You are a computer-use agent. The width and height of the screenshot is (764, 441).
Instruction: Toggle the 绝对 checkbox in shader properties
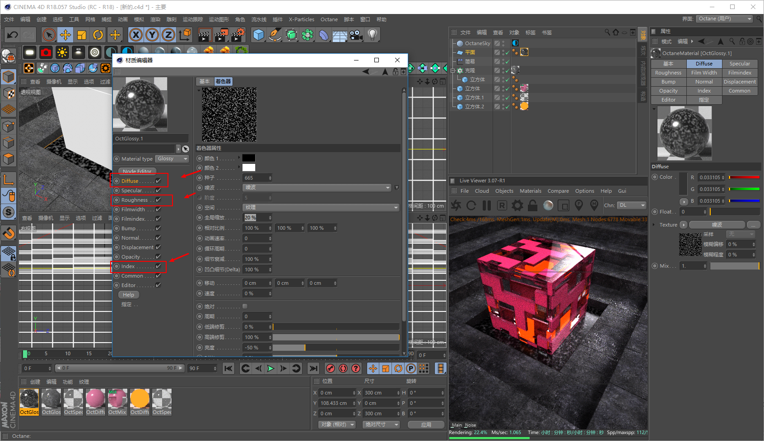[x=245, y=306]
